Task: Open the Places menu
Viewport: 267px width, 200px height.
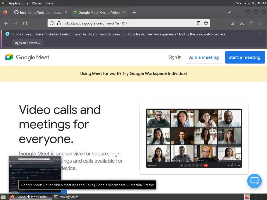Action: click(37, 3)
